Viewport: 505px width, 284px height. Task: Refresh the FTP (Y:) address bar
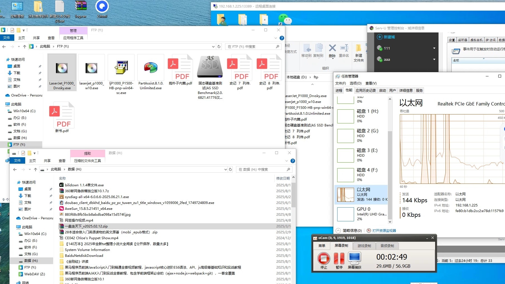tap(219, 46)
